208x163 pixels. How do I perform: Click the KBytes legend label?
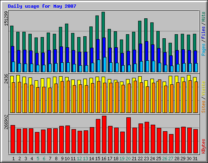204,146
